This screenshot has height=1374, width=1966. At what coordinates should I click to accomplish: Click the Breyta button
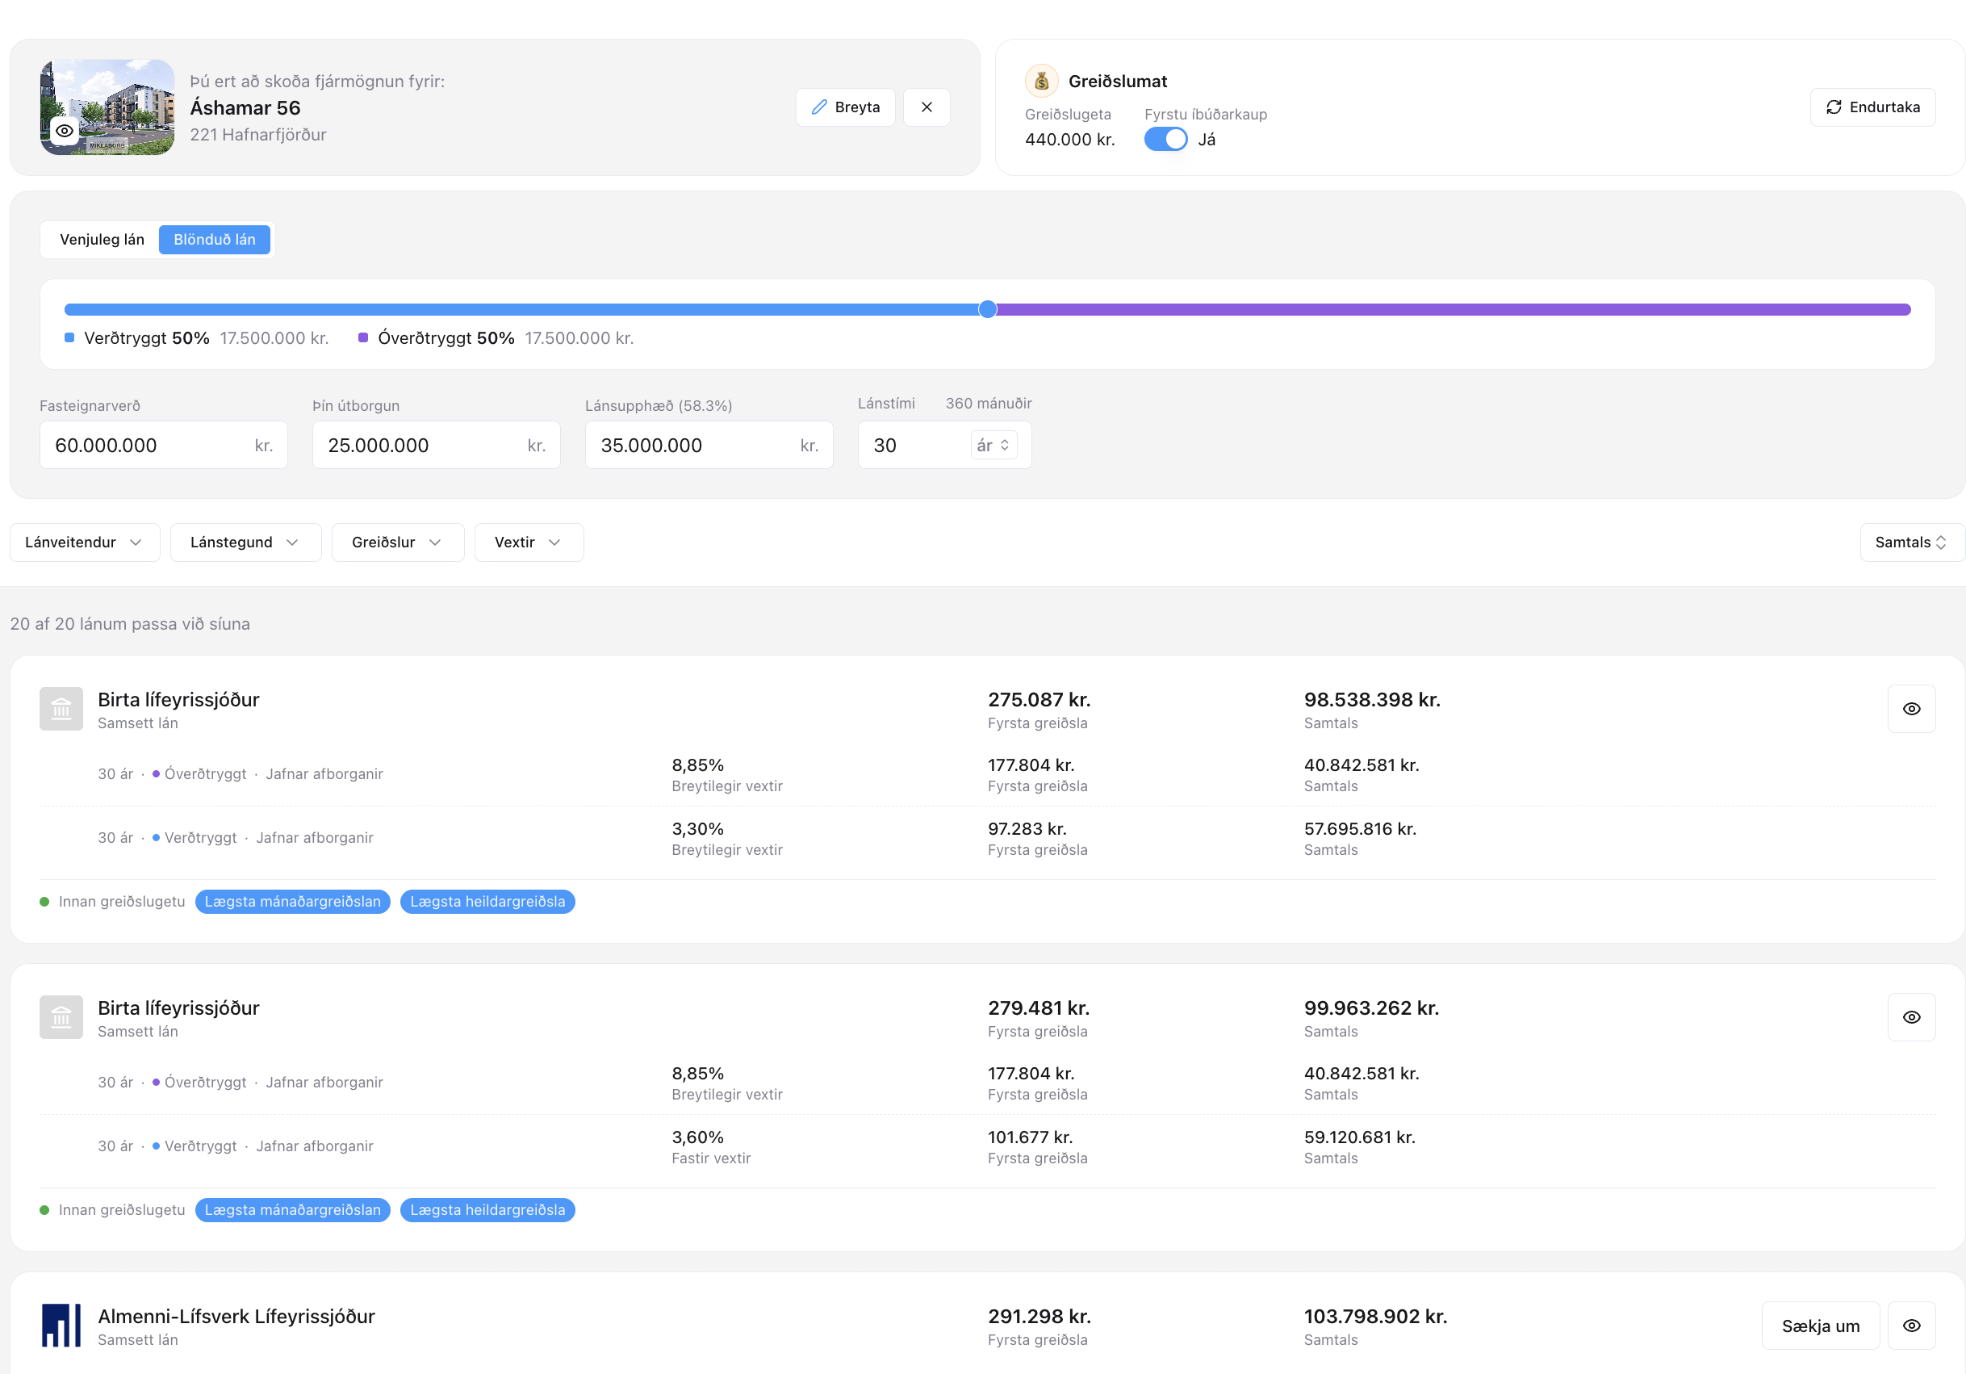coord(846,107)
